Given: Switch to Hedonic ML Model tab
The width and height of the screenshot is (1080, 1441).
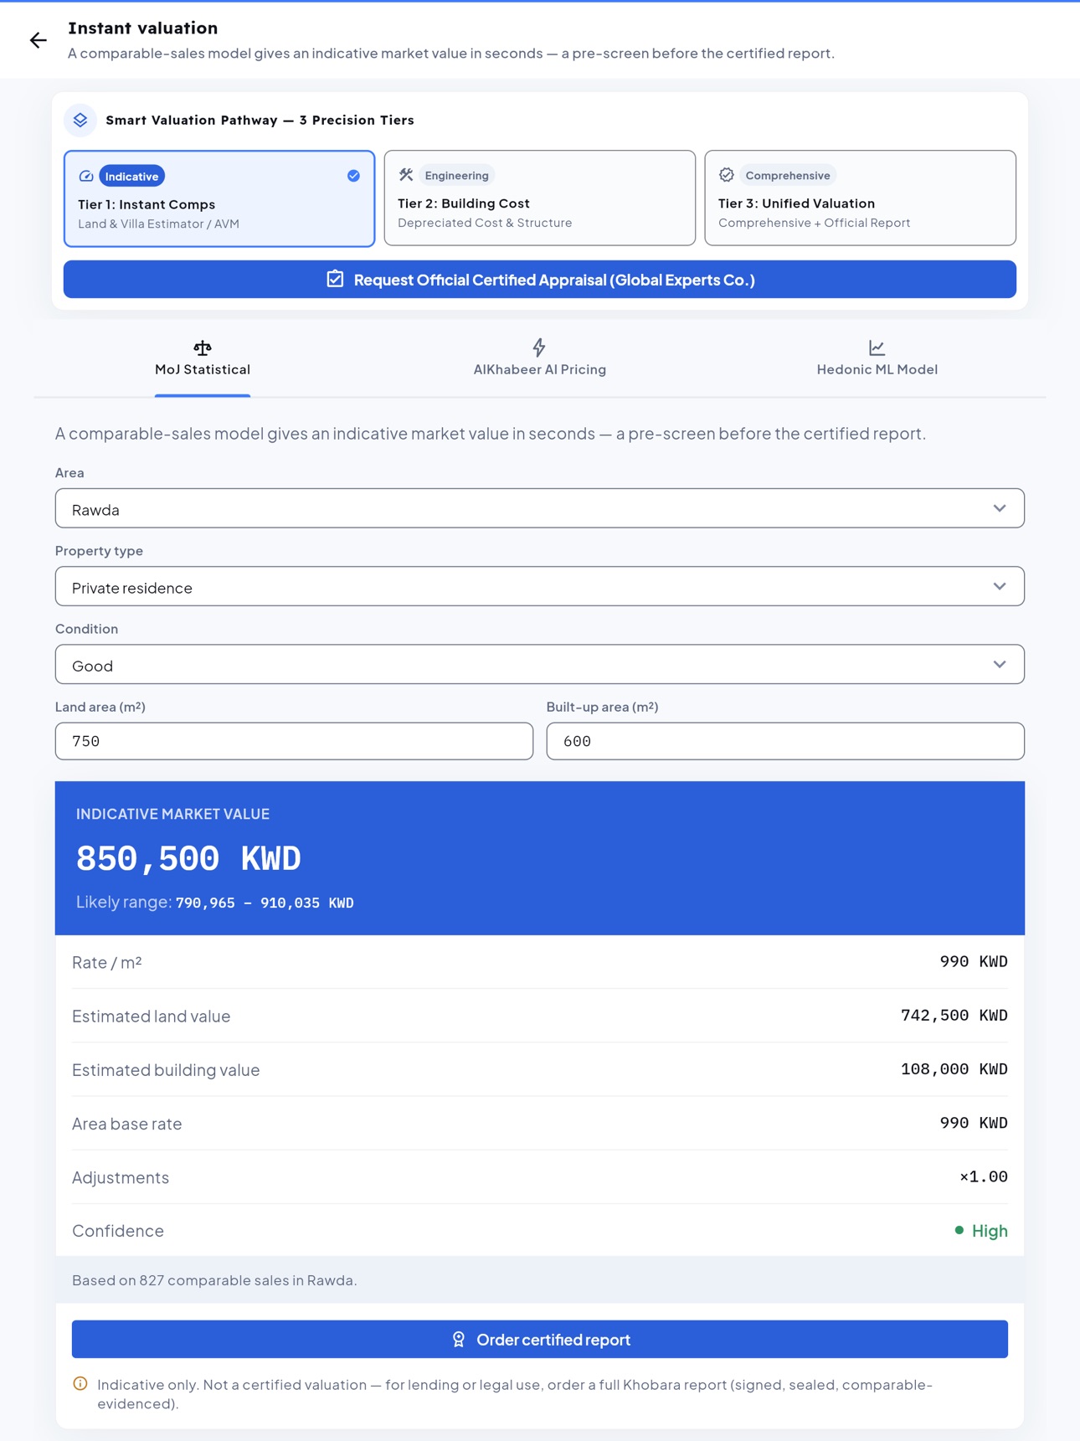Looking at the screenshot, I should 877,360.
